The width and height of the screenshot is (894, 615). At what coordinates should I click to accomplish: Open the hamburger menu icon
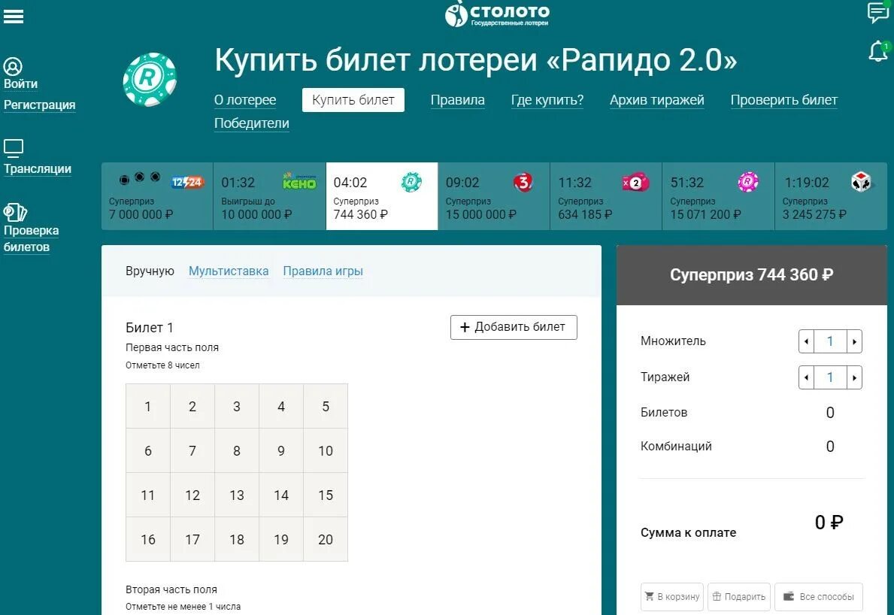click(x=13, y=17)
